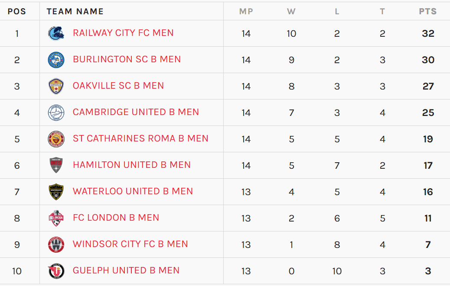Click the POS column header
The image size is (450, 286).
click(17, 11)
